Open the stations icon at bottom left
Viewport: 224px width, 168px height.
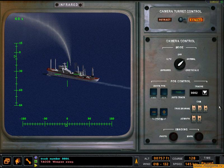7,161
